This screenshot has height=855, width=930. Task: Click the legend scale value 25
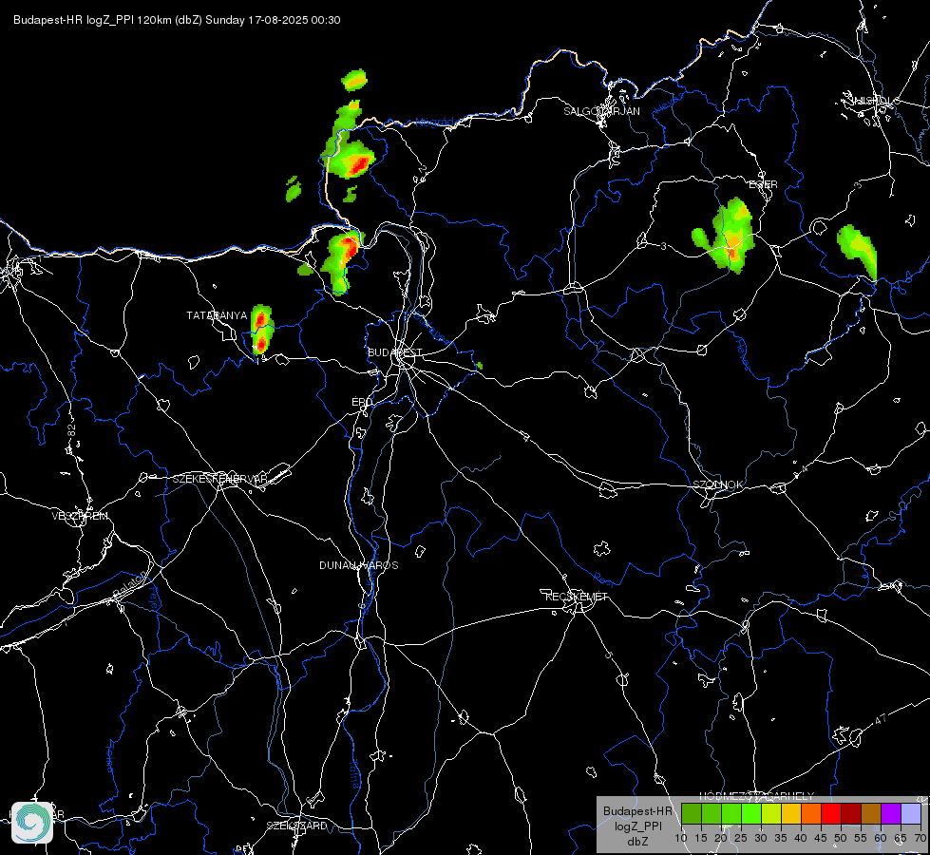pyautogui.click(x=741, y=839)
